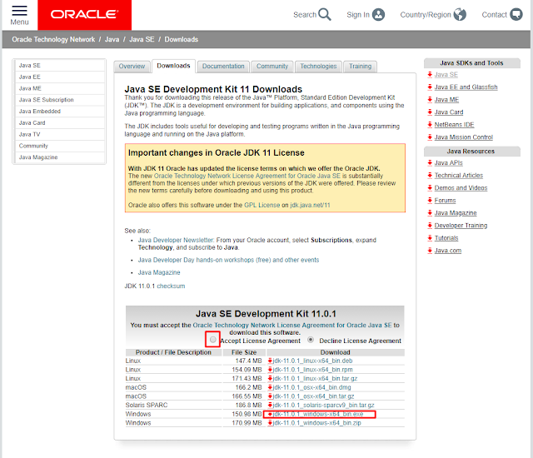Open the JDK 11.0.1 checksum link

point(171,286)
